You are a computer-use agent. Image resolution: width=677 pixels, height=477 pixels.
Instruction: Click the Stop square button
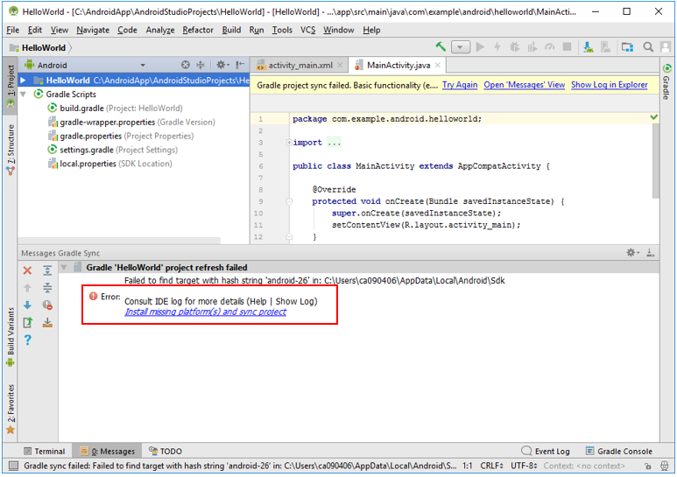click(568, 46)
